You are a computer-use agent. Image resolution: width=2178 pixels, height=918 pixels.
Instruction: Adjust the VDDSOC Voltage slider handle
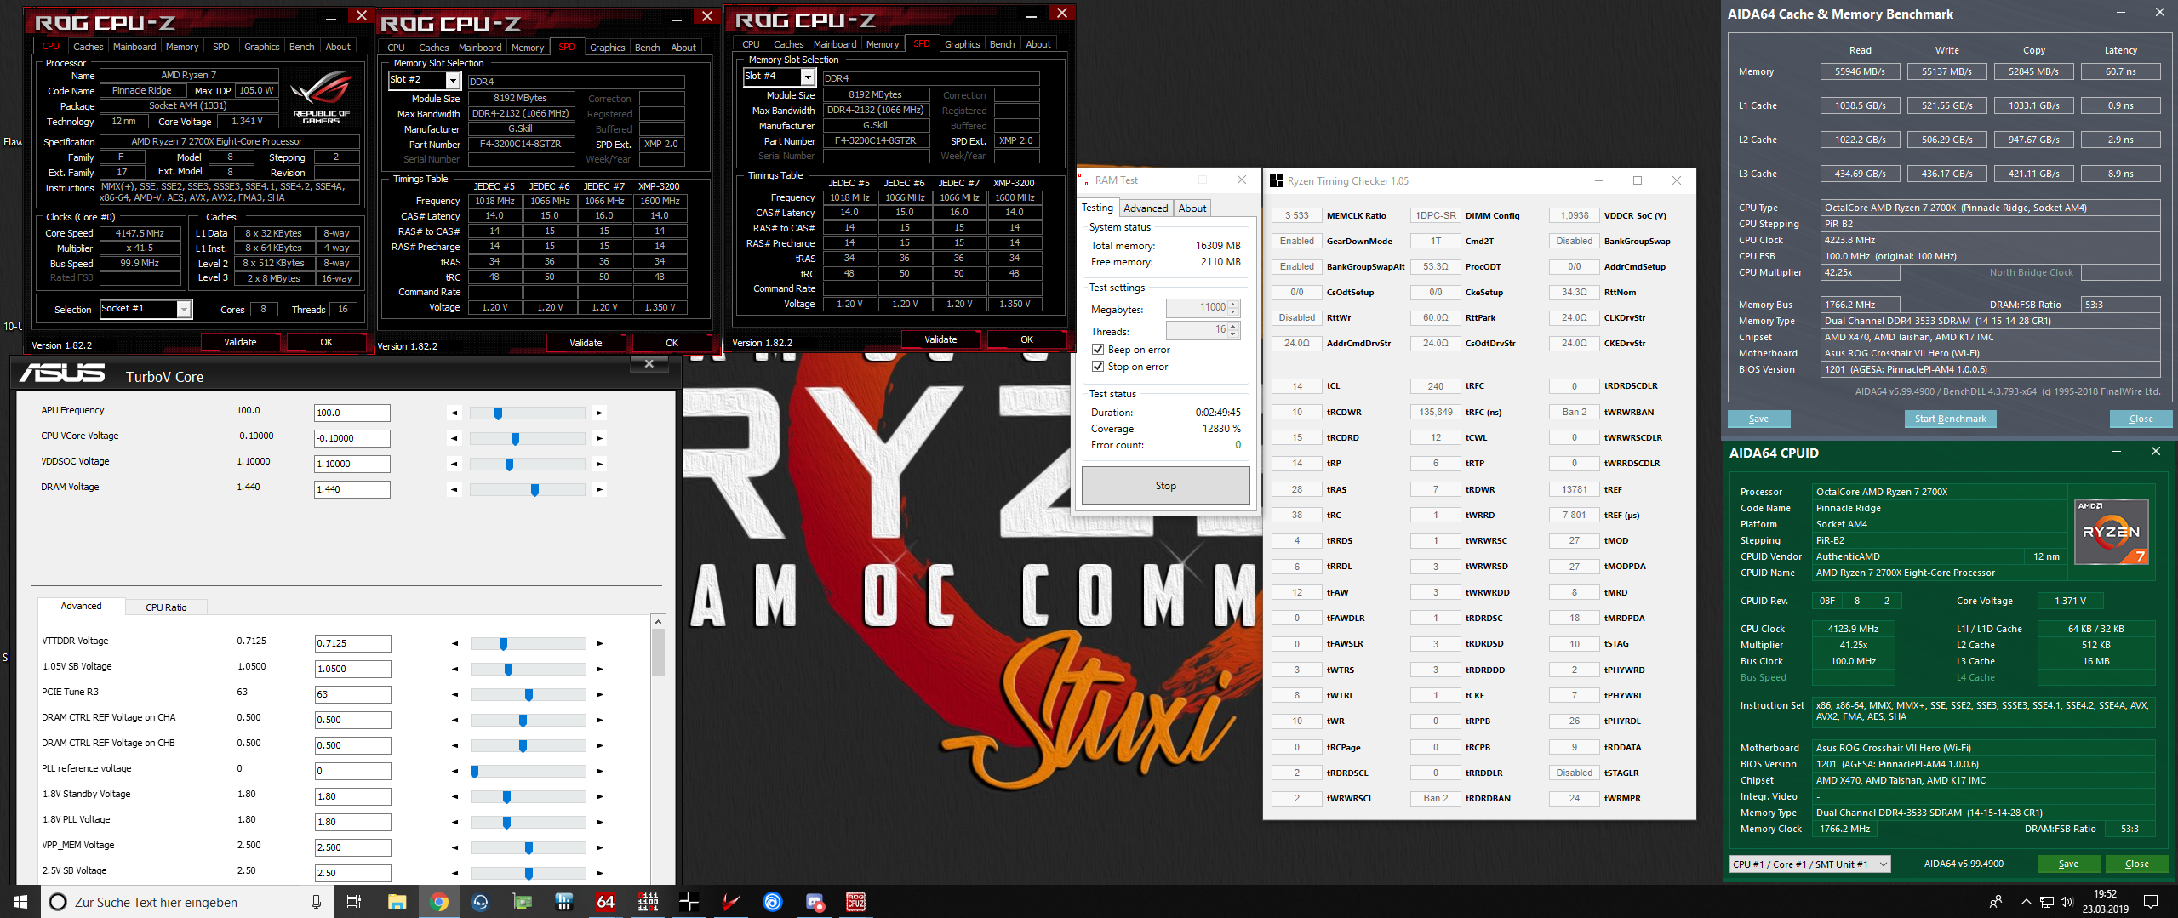click(509, 465)
